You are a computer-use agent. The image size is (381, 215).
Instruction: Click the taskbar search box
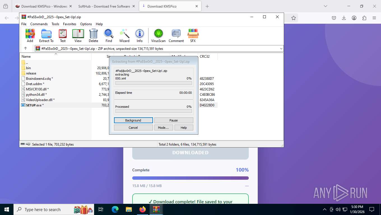(53, 209)
